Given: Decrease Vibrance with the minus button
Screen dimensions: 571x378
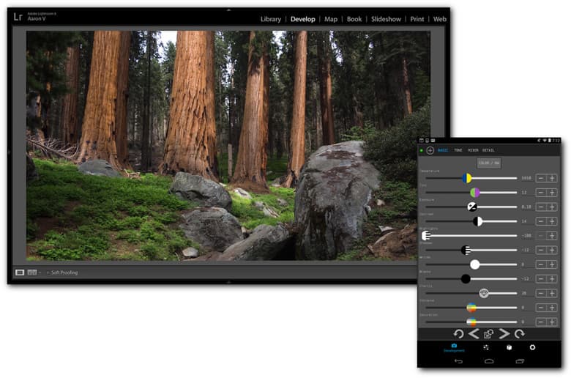Looking at the screenshot, I should pyautogui.click(x=541, y=307).
